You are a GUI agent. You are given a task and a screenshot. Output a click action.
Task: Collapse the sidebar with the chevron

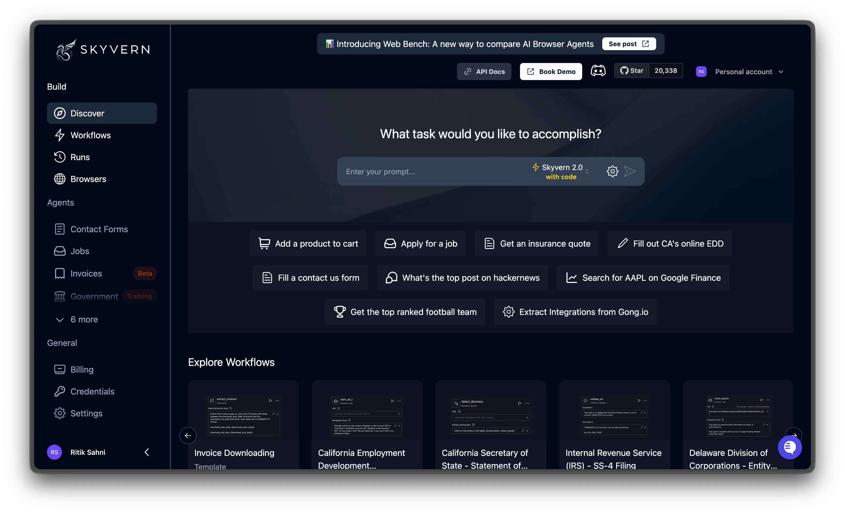pos(147,452)
